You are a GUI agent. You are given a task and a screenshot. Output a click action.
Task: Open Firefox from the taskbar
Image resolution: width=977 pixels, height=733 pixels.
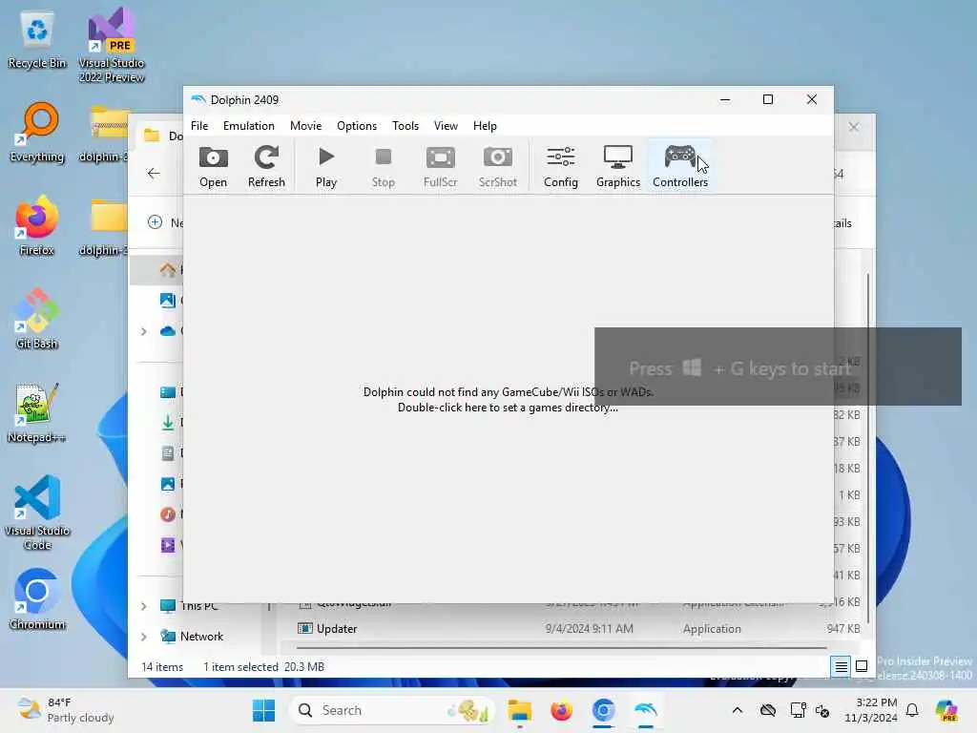pyautogui.click(x=561, y=710)
